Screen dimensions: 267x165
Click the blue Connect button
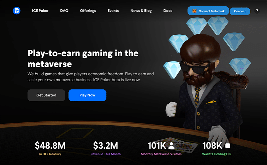point(240,11)
